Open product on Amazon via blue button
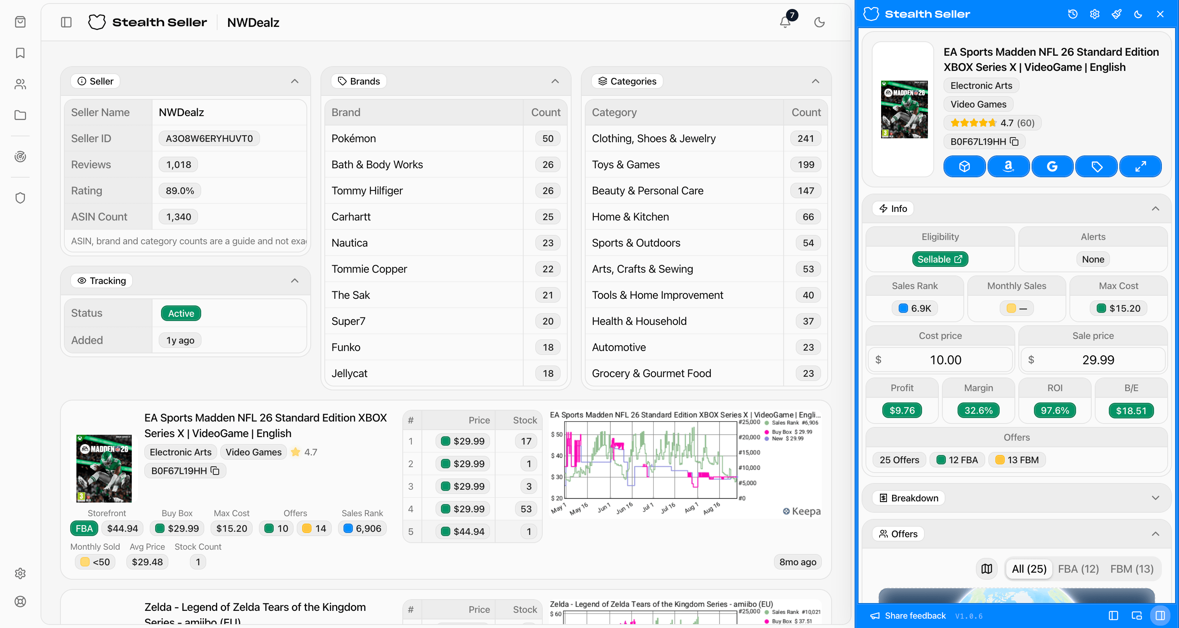Screen dimensions: 1179x628 [1008, 166]
